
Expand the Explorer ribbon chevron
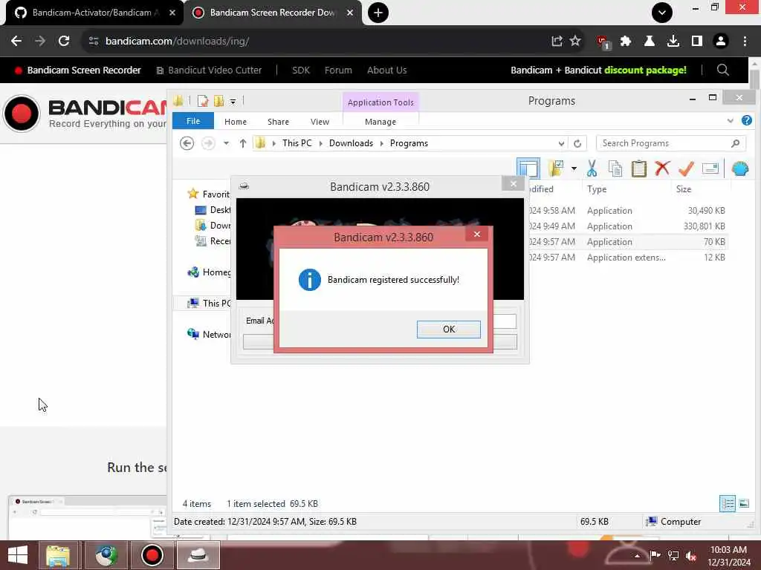(730, 121)
